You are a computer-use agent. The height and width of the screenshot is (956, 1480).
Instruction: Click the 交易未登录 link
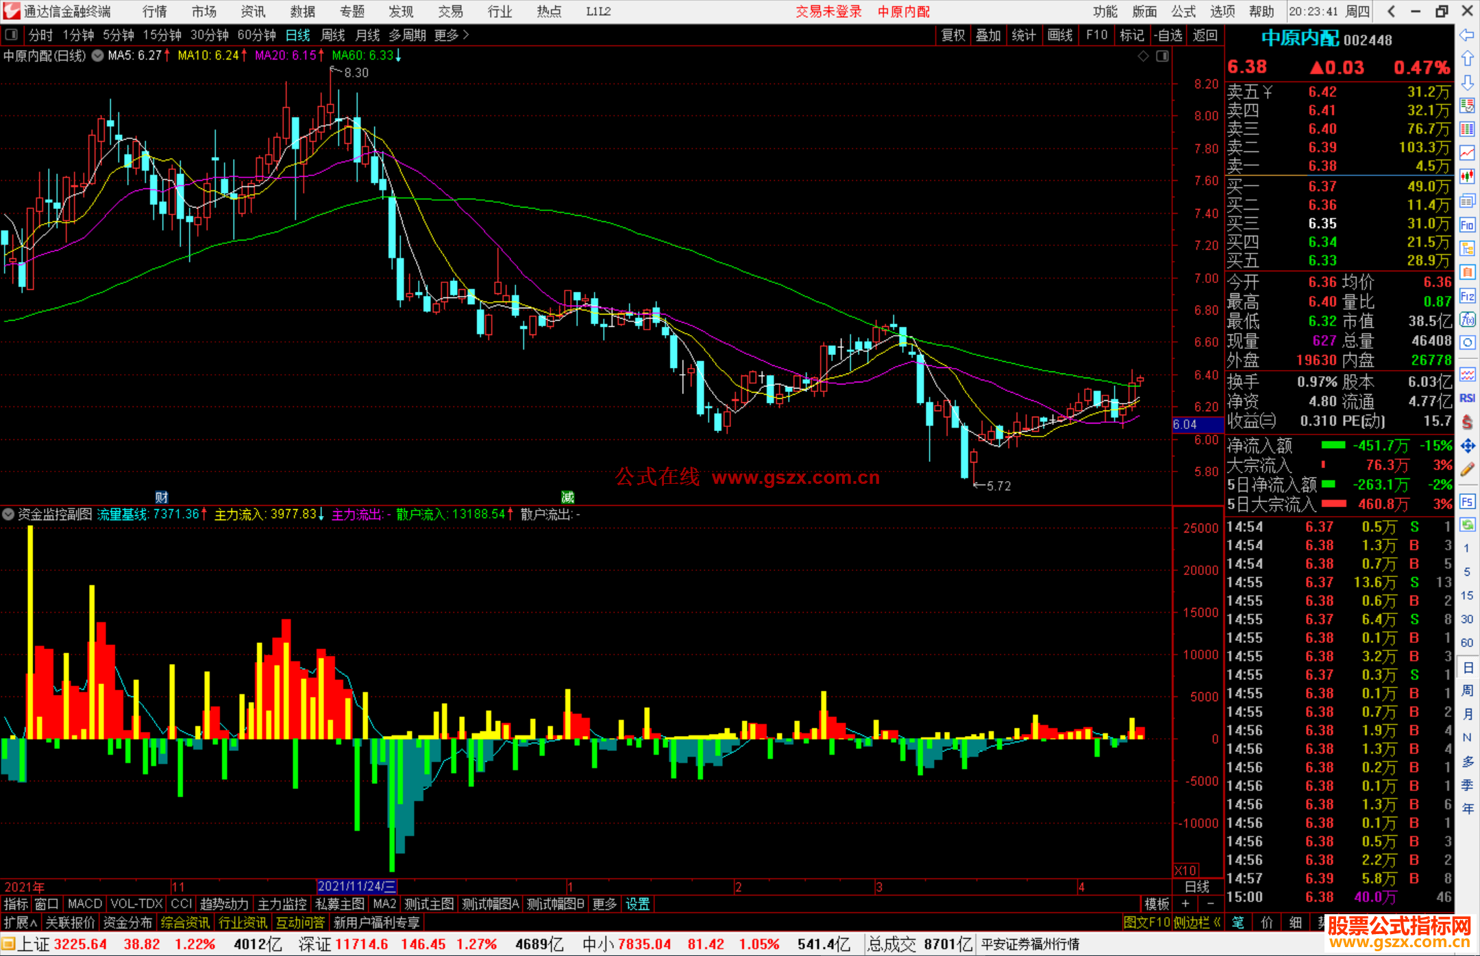coord(829,11)
